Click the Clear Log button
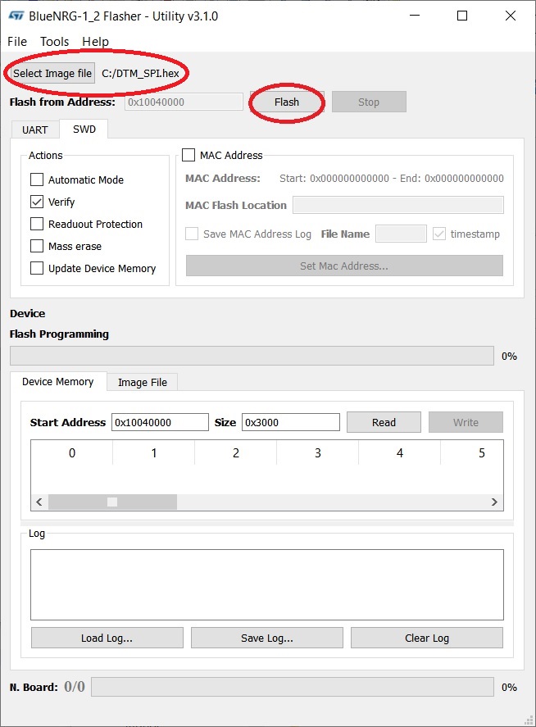536x727 pixels. [x=426, y=638]
